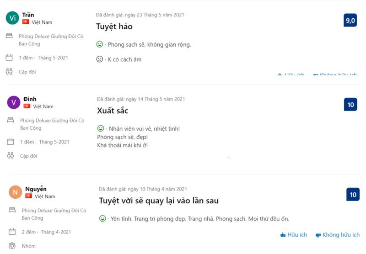Click the score badge on Đinh's review
Image resolution: width=366 pixels, height=254 pixels.
coord(350,105)
